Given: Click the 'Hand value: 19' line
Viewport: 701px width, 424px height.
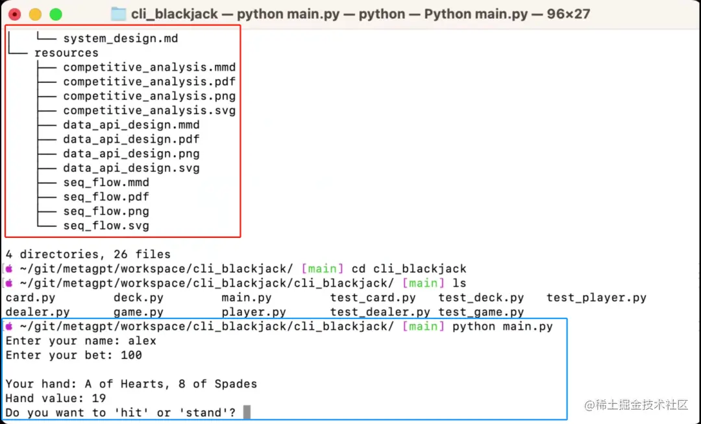Looking at the screenshot, I should (x=55, y=398).
